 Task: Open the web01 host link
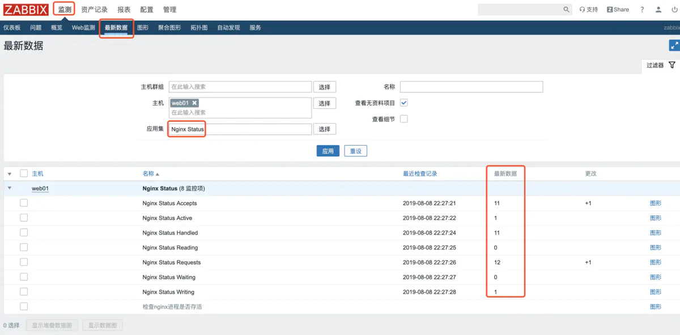pos(40,189)
